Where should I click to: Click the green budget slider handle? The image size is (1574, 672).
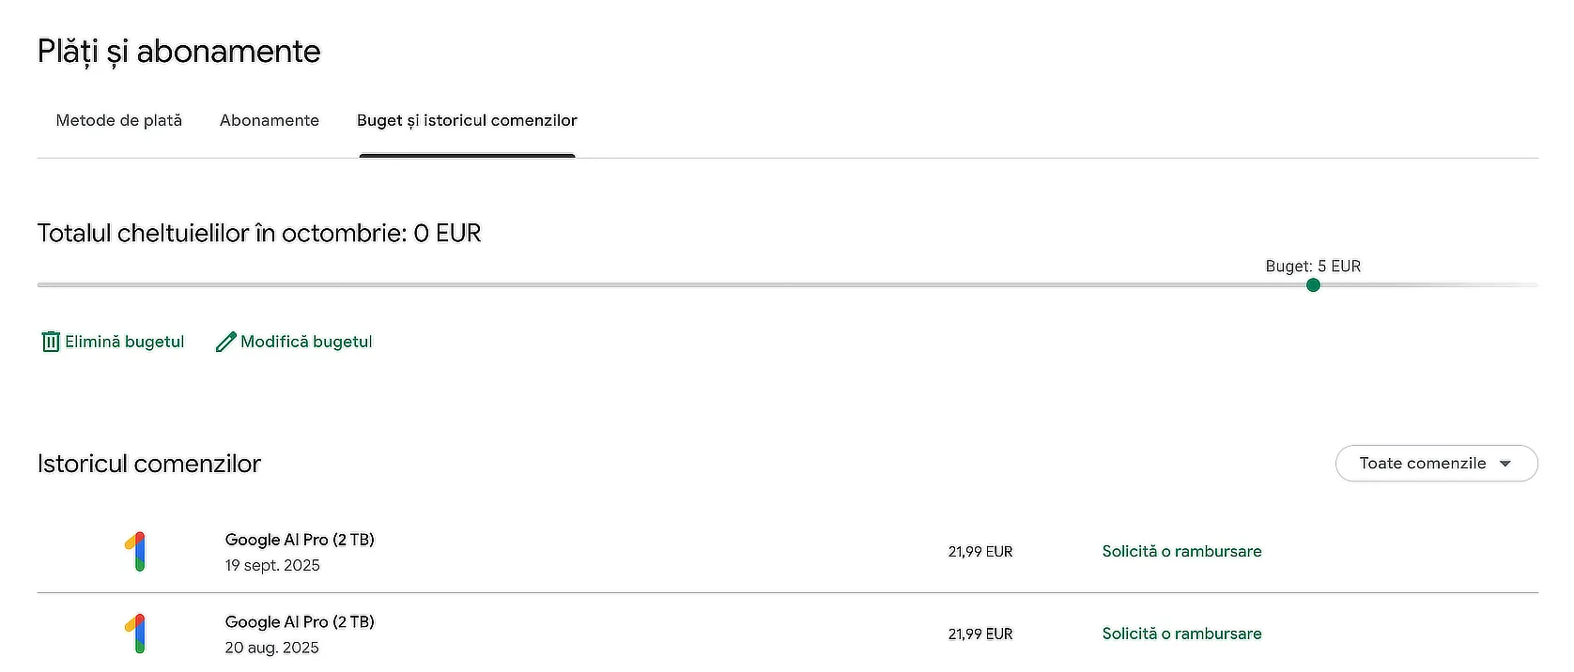pyautogui.click(x=1313, y=285)
